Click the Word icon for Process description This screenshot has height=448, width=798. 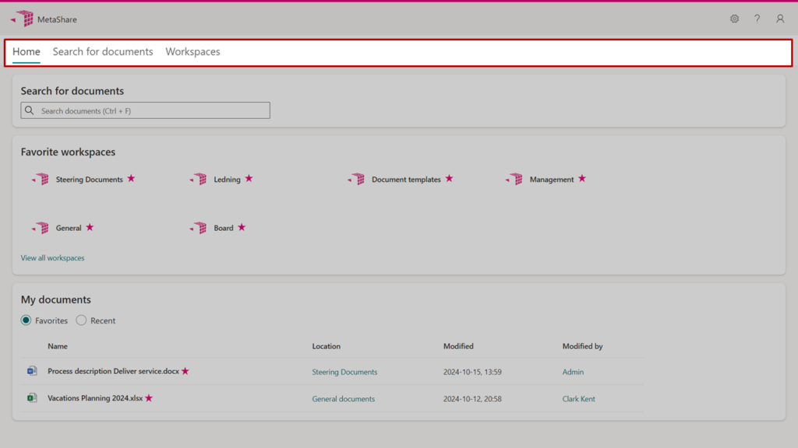[x=32, y=372]
